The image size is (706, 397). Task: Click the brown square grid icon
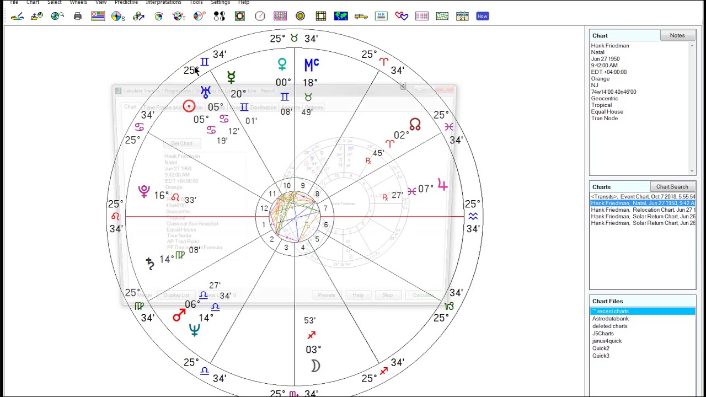coord(320,16)
